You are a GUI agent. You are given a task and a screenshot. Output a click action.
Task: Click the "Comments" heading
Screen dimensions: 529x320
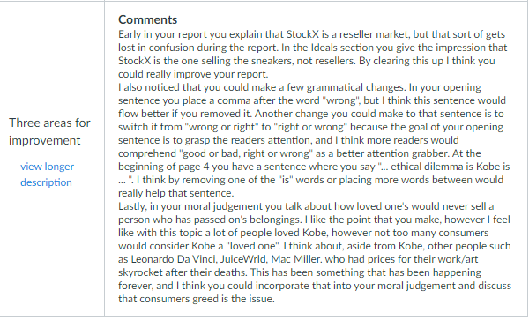148,19
